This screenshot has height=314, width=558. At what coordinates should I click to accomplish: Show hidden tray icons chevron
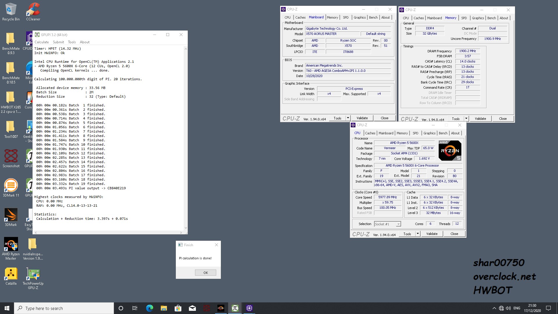[494, 308]
